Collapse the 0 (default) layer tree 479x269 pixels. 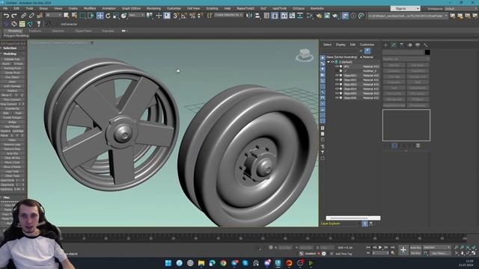pyautogui.click(x=329, y=62)
